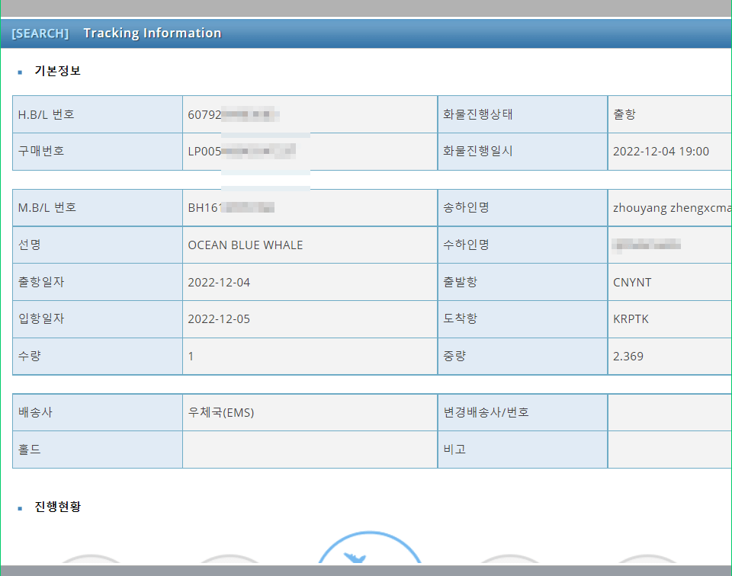Image resolution: width=732 pixels, height=576 pixels.
Task: Click the 홀드 label cell
Action: click(98, 450)
